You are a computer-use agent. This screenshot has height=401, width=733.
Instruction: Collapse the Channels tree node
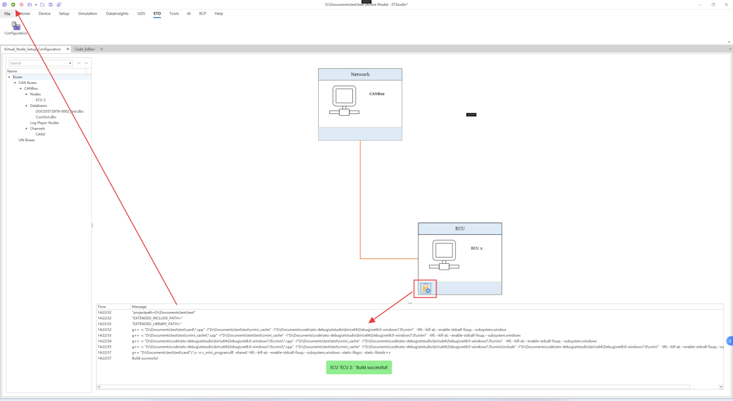click(27, 128)
